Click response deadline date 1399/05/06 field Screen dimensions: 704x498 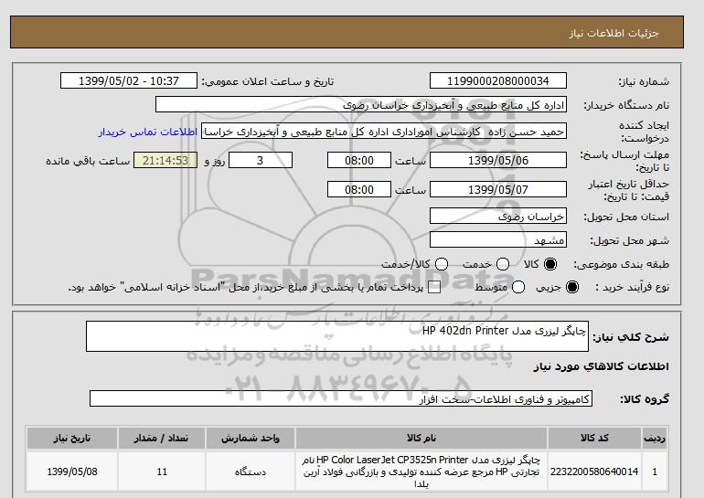498,160
